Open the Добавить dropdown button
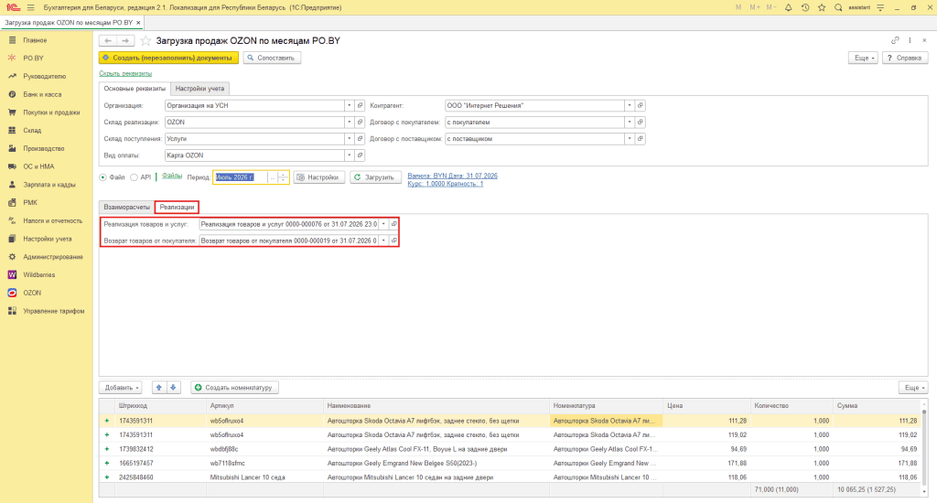Screen dimensions: 937x503 121,388
